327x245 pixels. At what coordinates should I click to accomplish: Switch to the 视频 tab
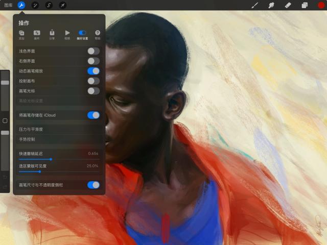click(x=67, y=35)
